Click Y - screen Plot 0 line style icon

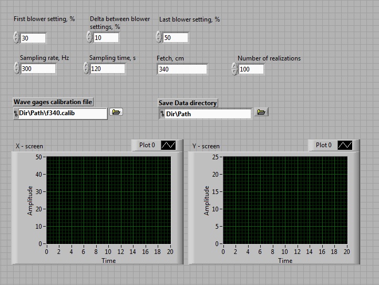(x=345, y=145)
